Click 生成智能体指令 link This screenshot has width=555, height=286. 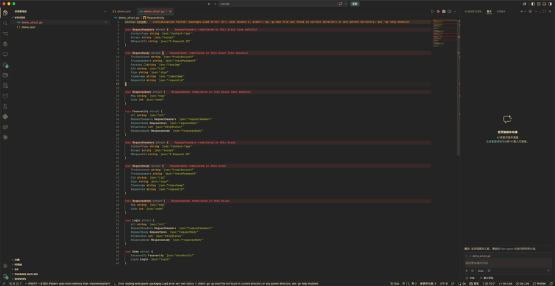point(494,141)
